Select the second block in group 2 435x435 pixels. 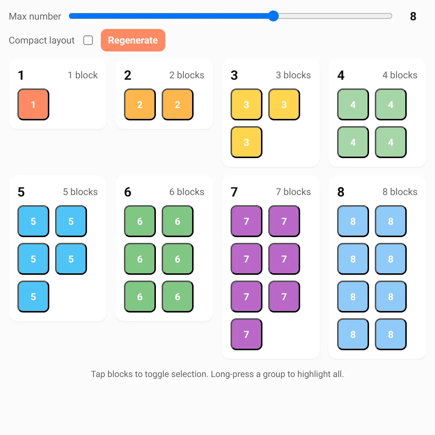(178, 104)
